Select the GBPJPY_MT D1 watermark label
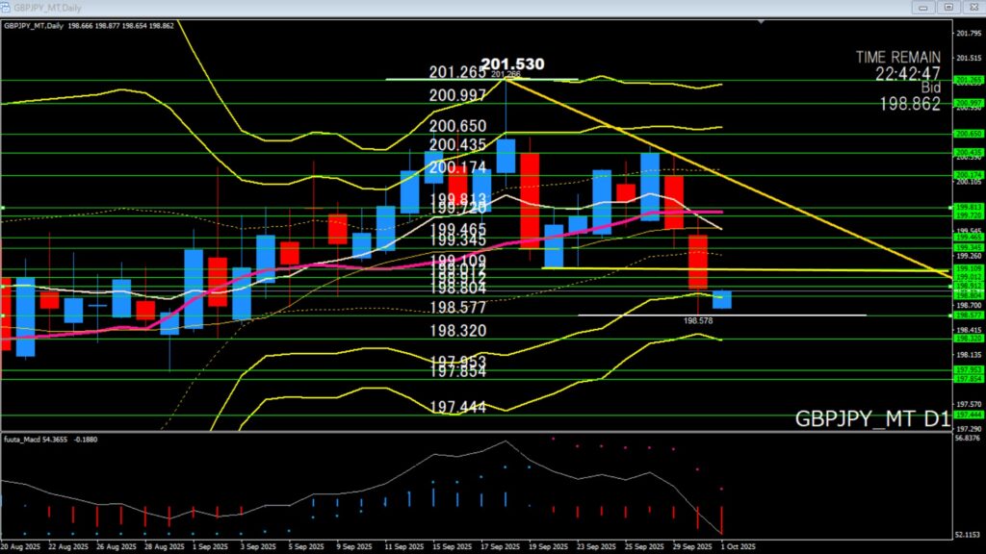This screenshot has height=554, width=986. click(x=872, y=419)
